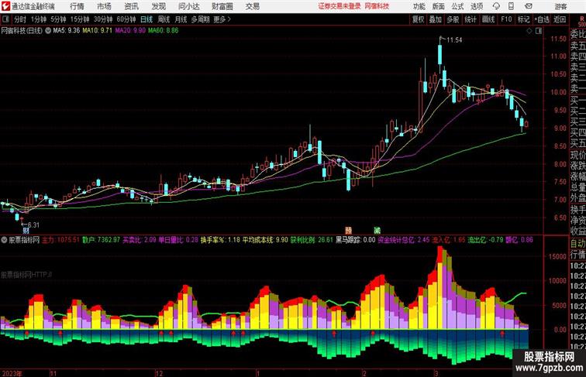Image resolution: width=586 pixels, height=377 pixels.
Task: Click the 证券交易未登录 login link
Action: [340, 6]
